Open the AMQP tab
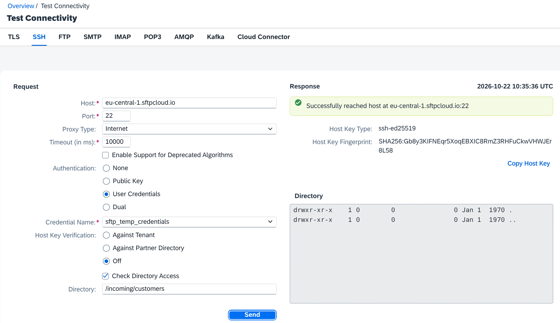 point(184,37)
